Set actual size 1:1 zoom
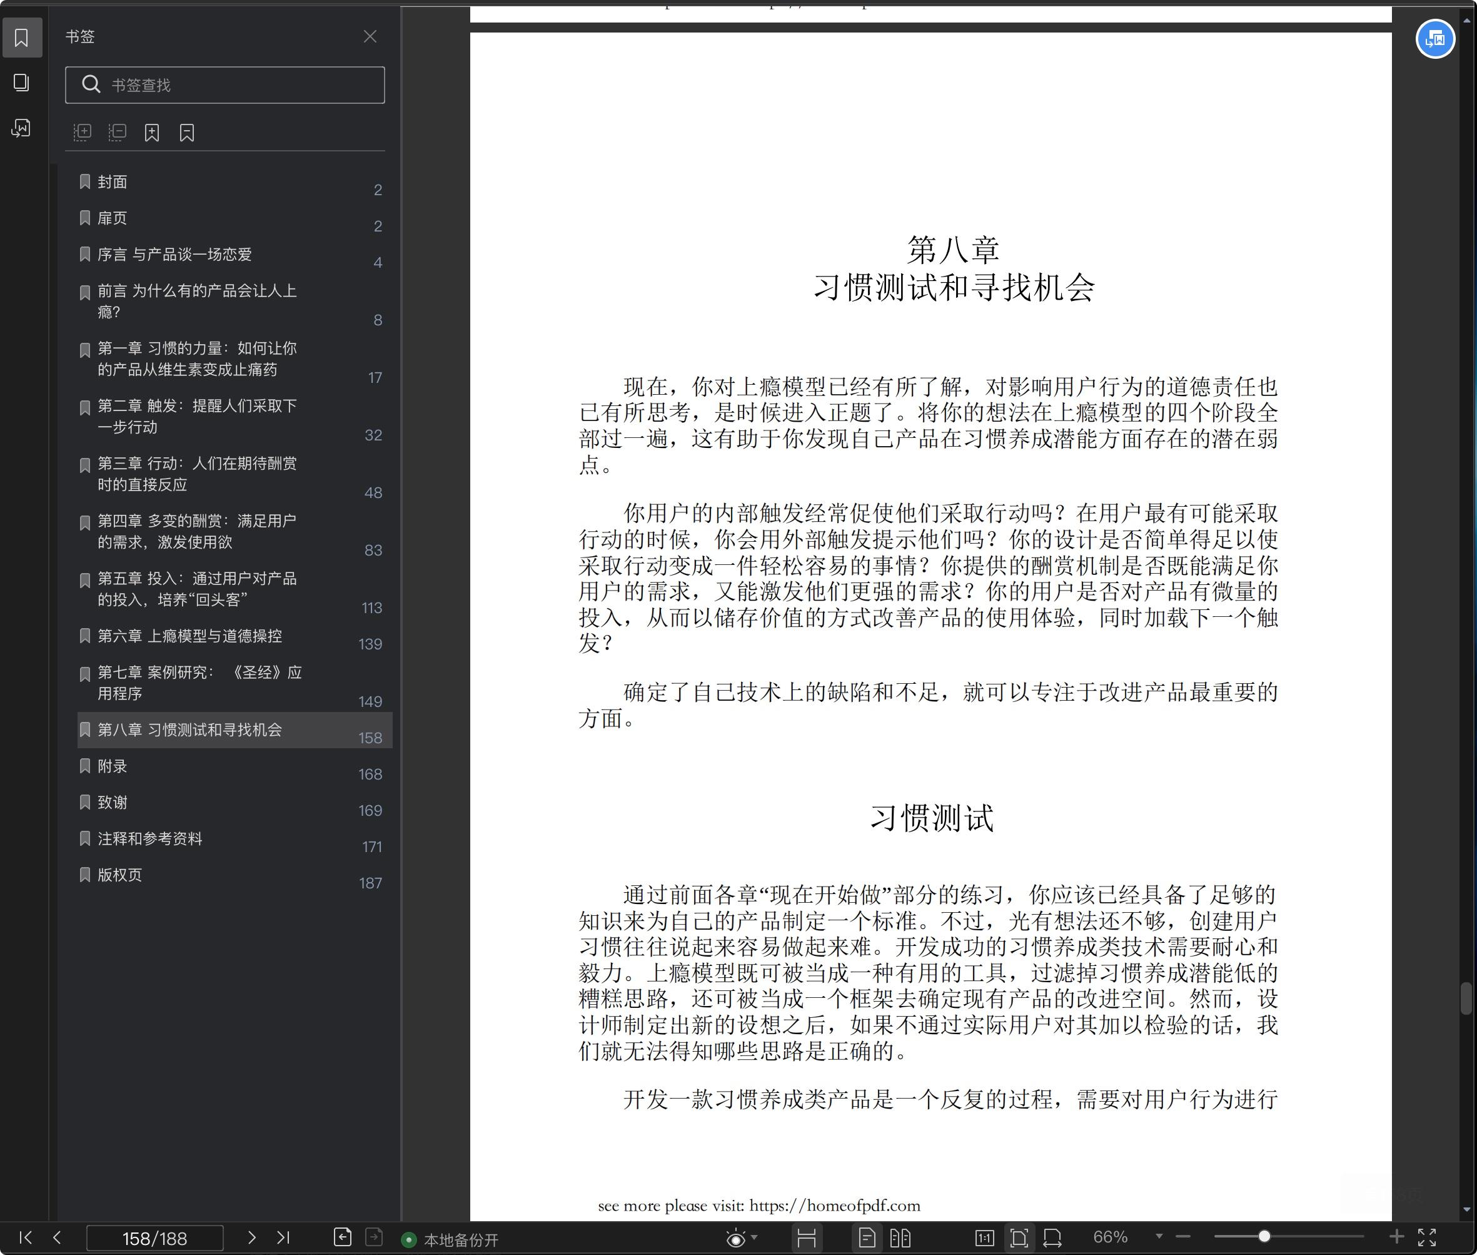This screenshot has height=1255, width=1477. pyautogui.click(x=984, y=1239)
